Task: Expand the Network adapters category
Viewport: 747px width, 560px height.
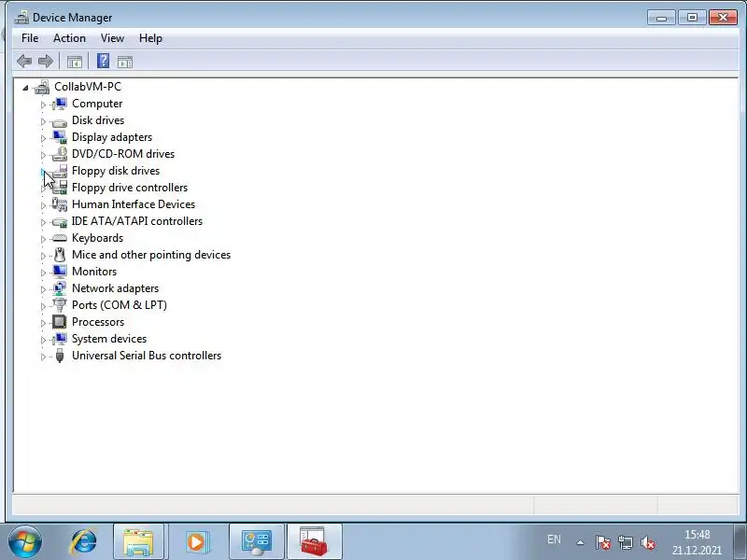Action: tap(43, 289)
